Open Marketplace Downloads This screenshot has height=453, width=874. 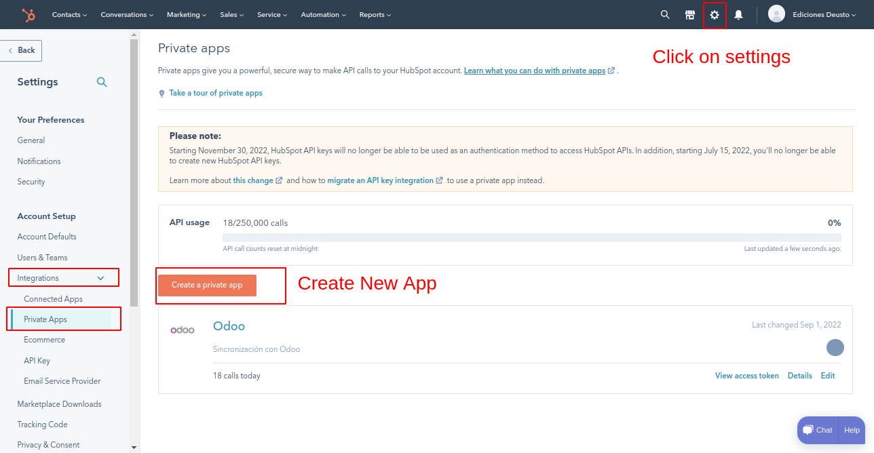coord(59,404)
